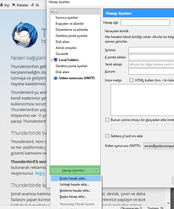
Task: Click the Etiketler filter label
Action: [x=23, y=5]
